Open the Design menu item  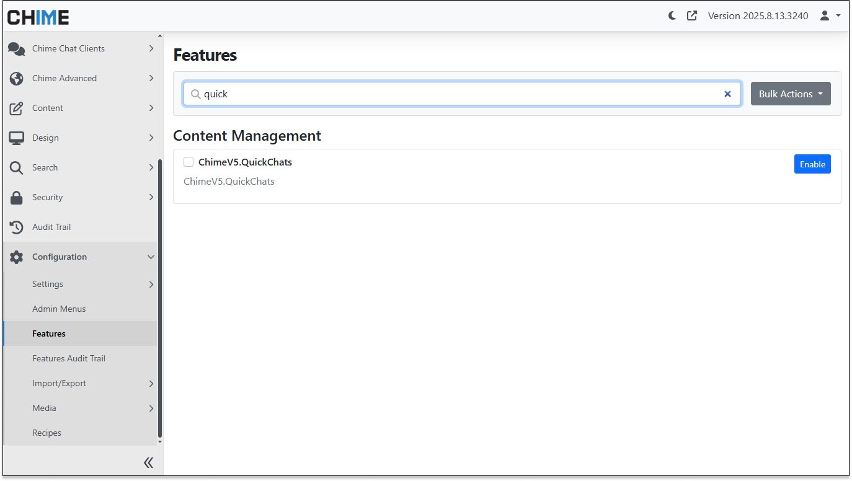click(81, 138)
